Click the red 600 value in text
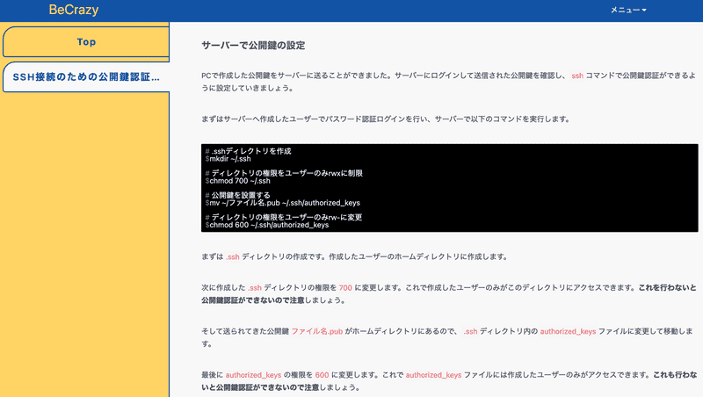The height and width of the screenshot is (397, 703). click(322, 375)
